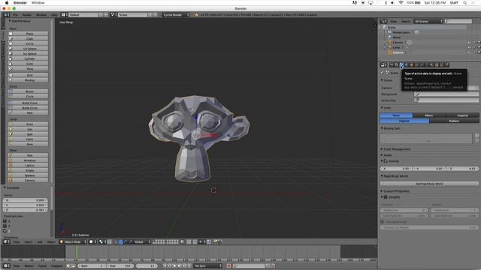Click the timeline editor type icon
This screenshot has height=270, width=481.
coord(6,265)
